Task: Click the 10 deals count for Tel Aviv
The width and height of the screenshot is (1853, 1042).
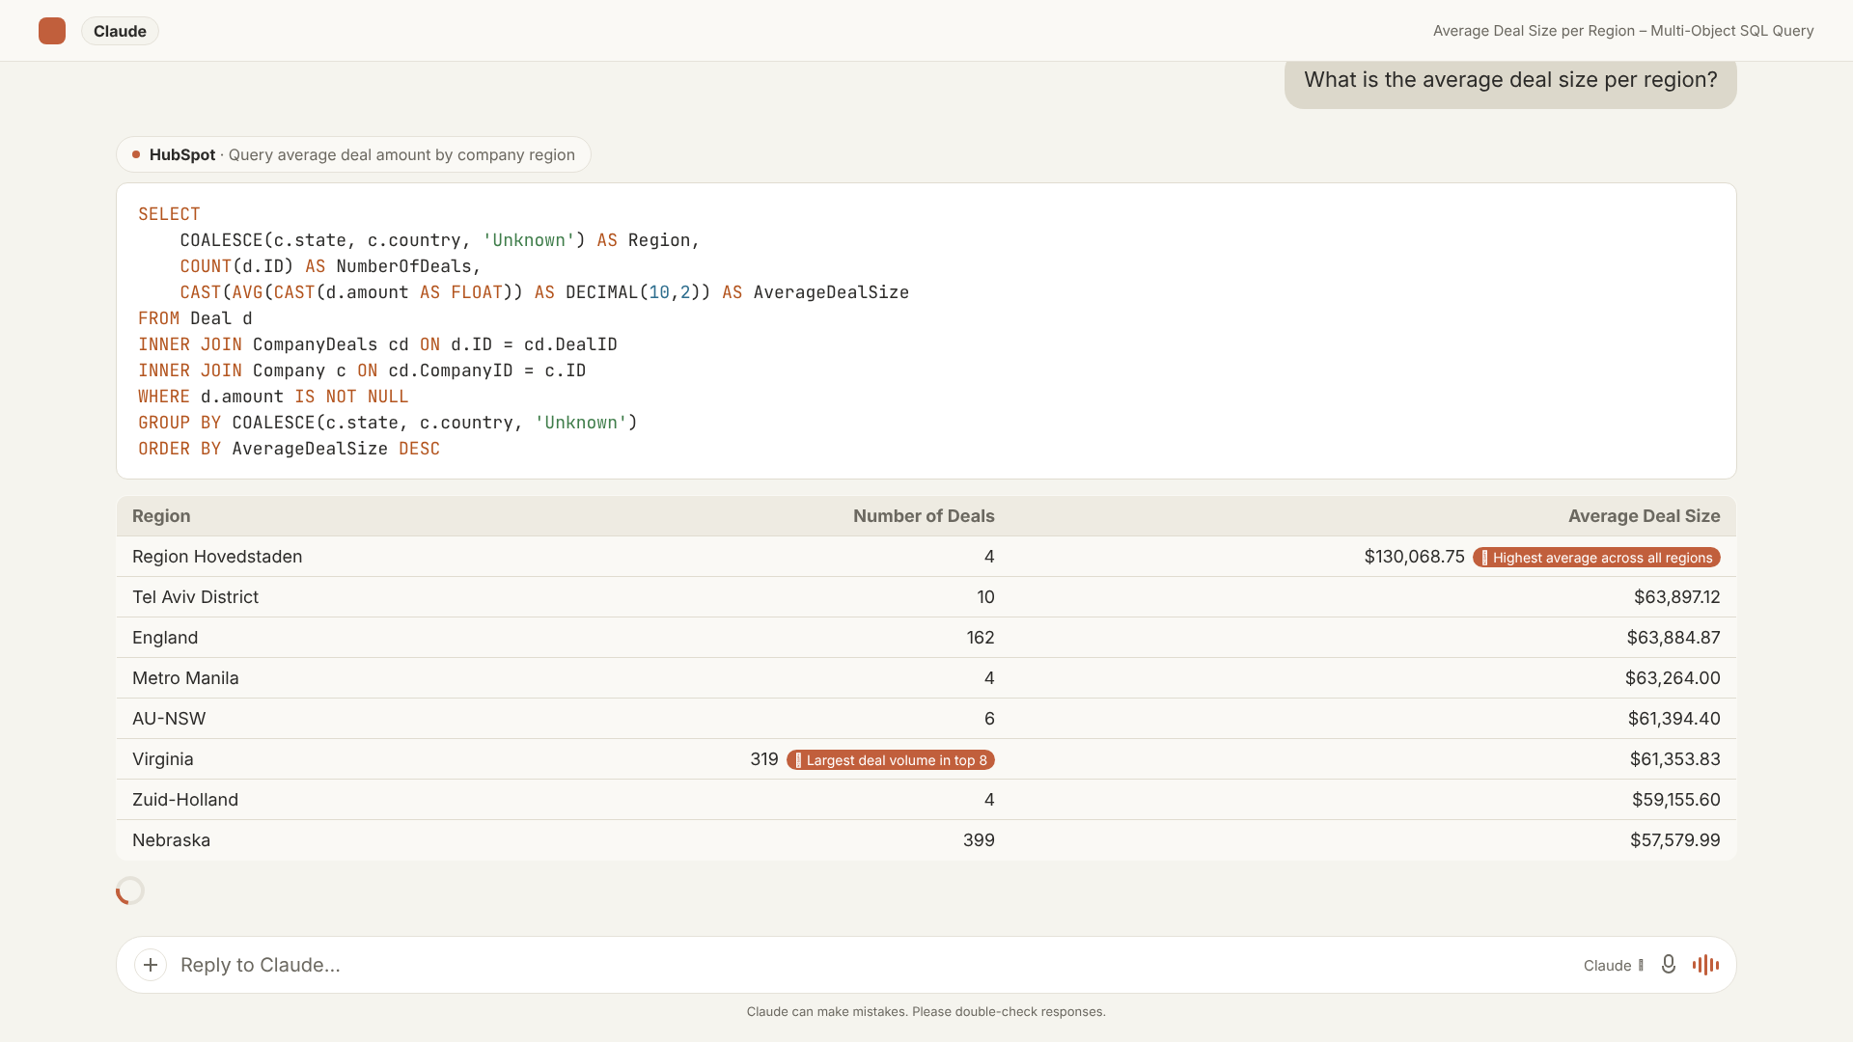Action: (x=985, y=597)
